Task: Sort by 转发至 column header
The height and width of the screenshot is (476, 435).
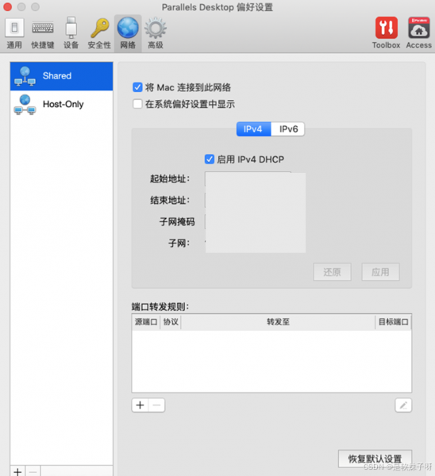Action: [x=278, y=322]
